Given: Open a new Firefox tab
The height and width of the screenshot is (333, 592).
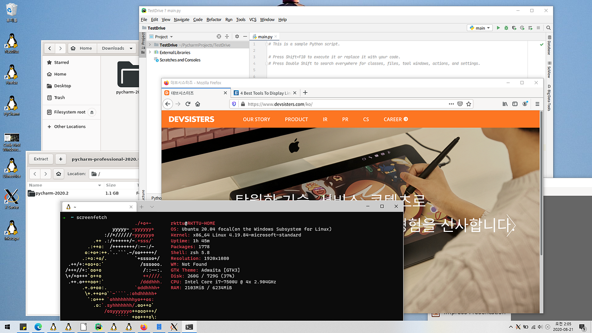Looking at the screenshot, I should tap(305, 93).
